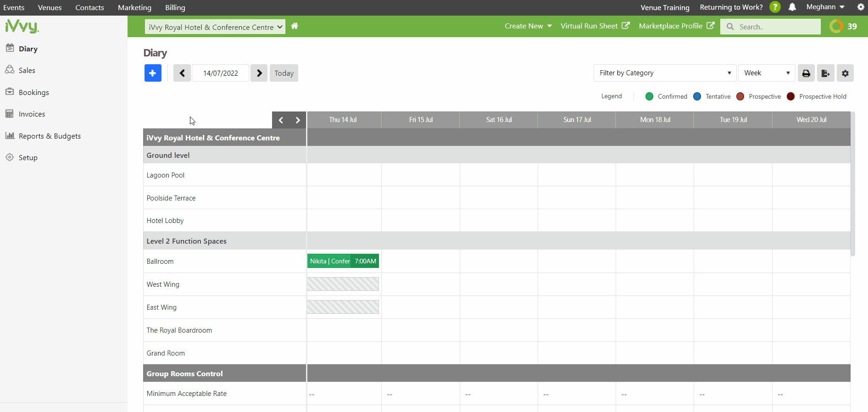868x412 pixels.
Task: Click Ground level section header
Action: coord(168,155)
